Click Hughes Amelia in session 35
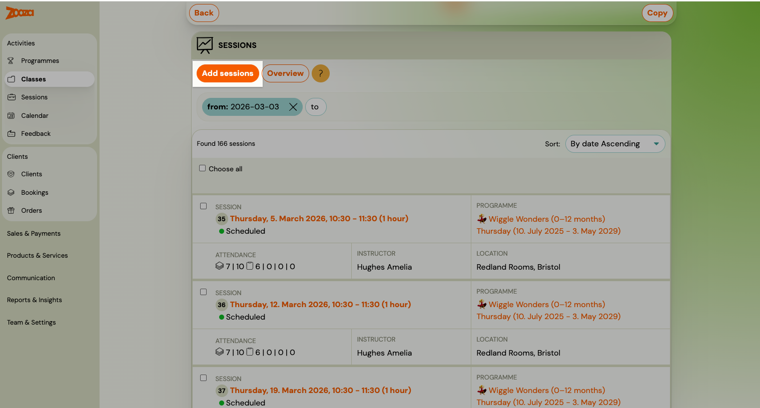Screen dimensions: 760x408 click(384, 267)
